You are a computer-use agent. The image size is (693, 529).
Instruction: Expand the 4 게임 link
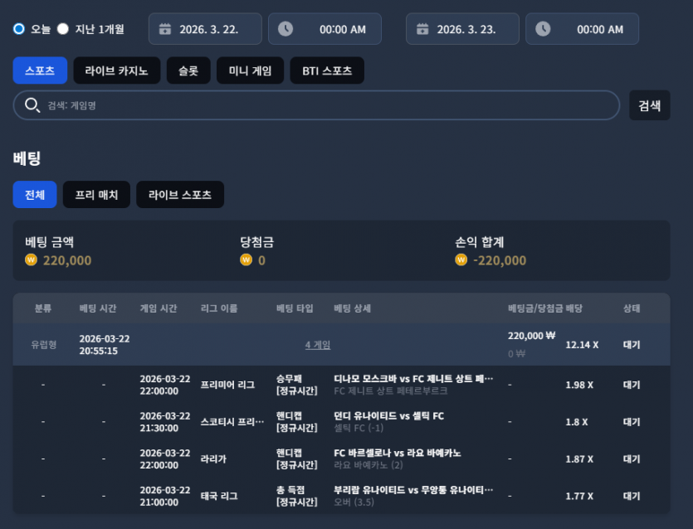[x=318, y=345]
